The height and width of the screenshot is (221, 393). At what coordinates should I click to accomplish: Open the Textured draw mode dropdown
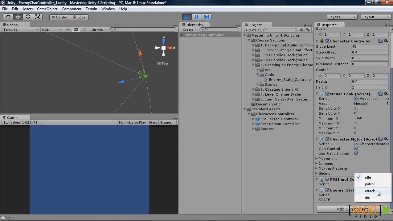click(20, 30)
